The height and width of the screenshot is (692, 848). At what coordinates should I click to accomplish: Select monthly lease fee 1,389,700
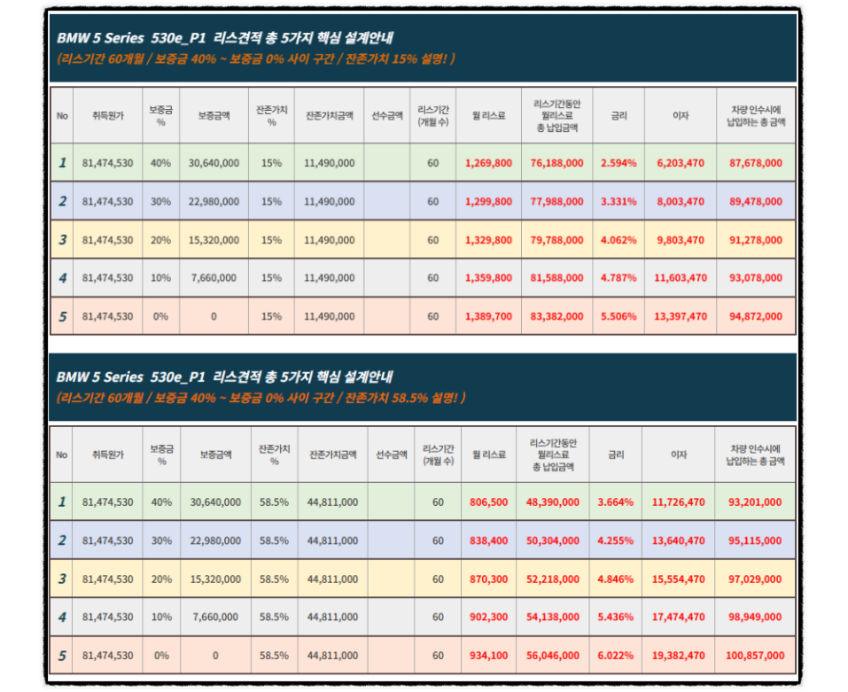488,316
